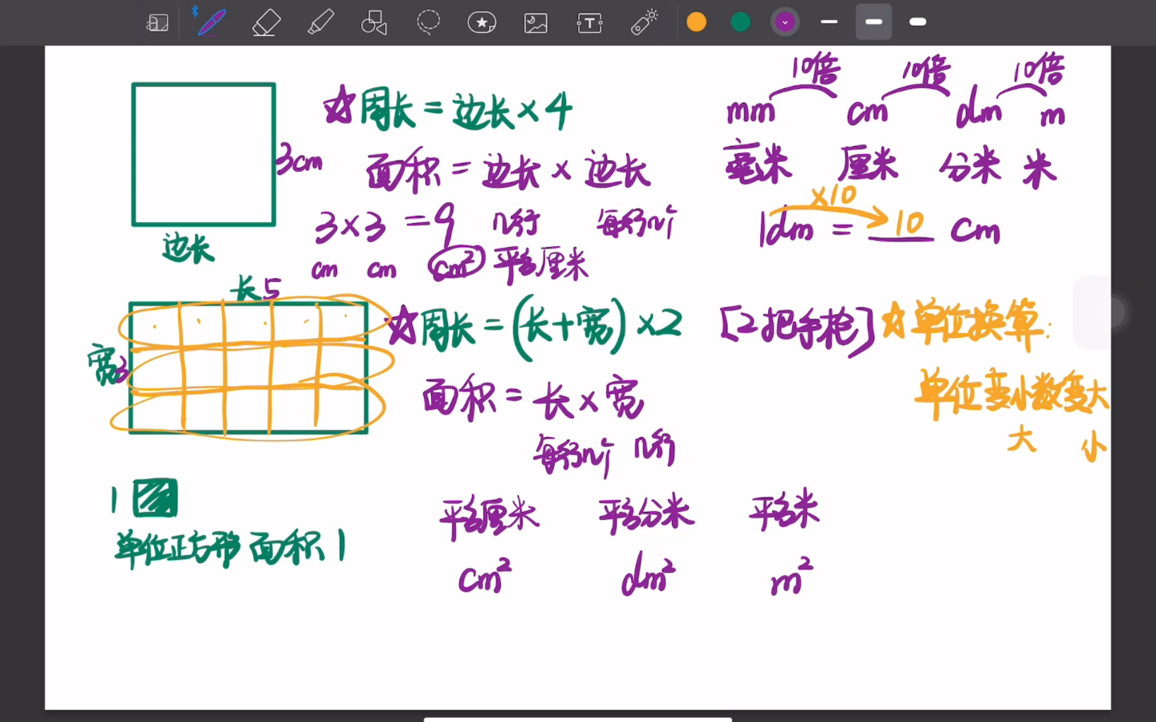Open the zoom window tool in toolbar
The image size is (1156, 722).
tap(157, 23)
